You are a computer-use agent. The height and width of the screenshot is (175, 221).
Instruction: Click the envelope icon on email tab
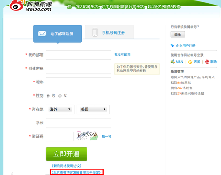click(x=42, y=34)
